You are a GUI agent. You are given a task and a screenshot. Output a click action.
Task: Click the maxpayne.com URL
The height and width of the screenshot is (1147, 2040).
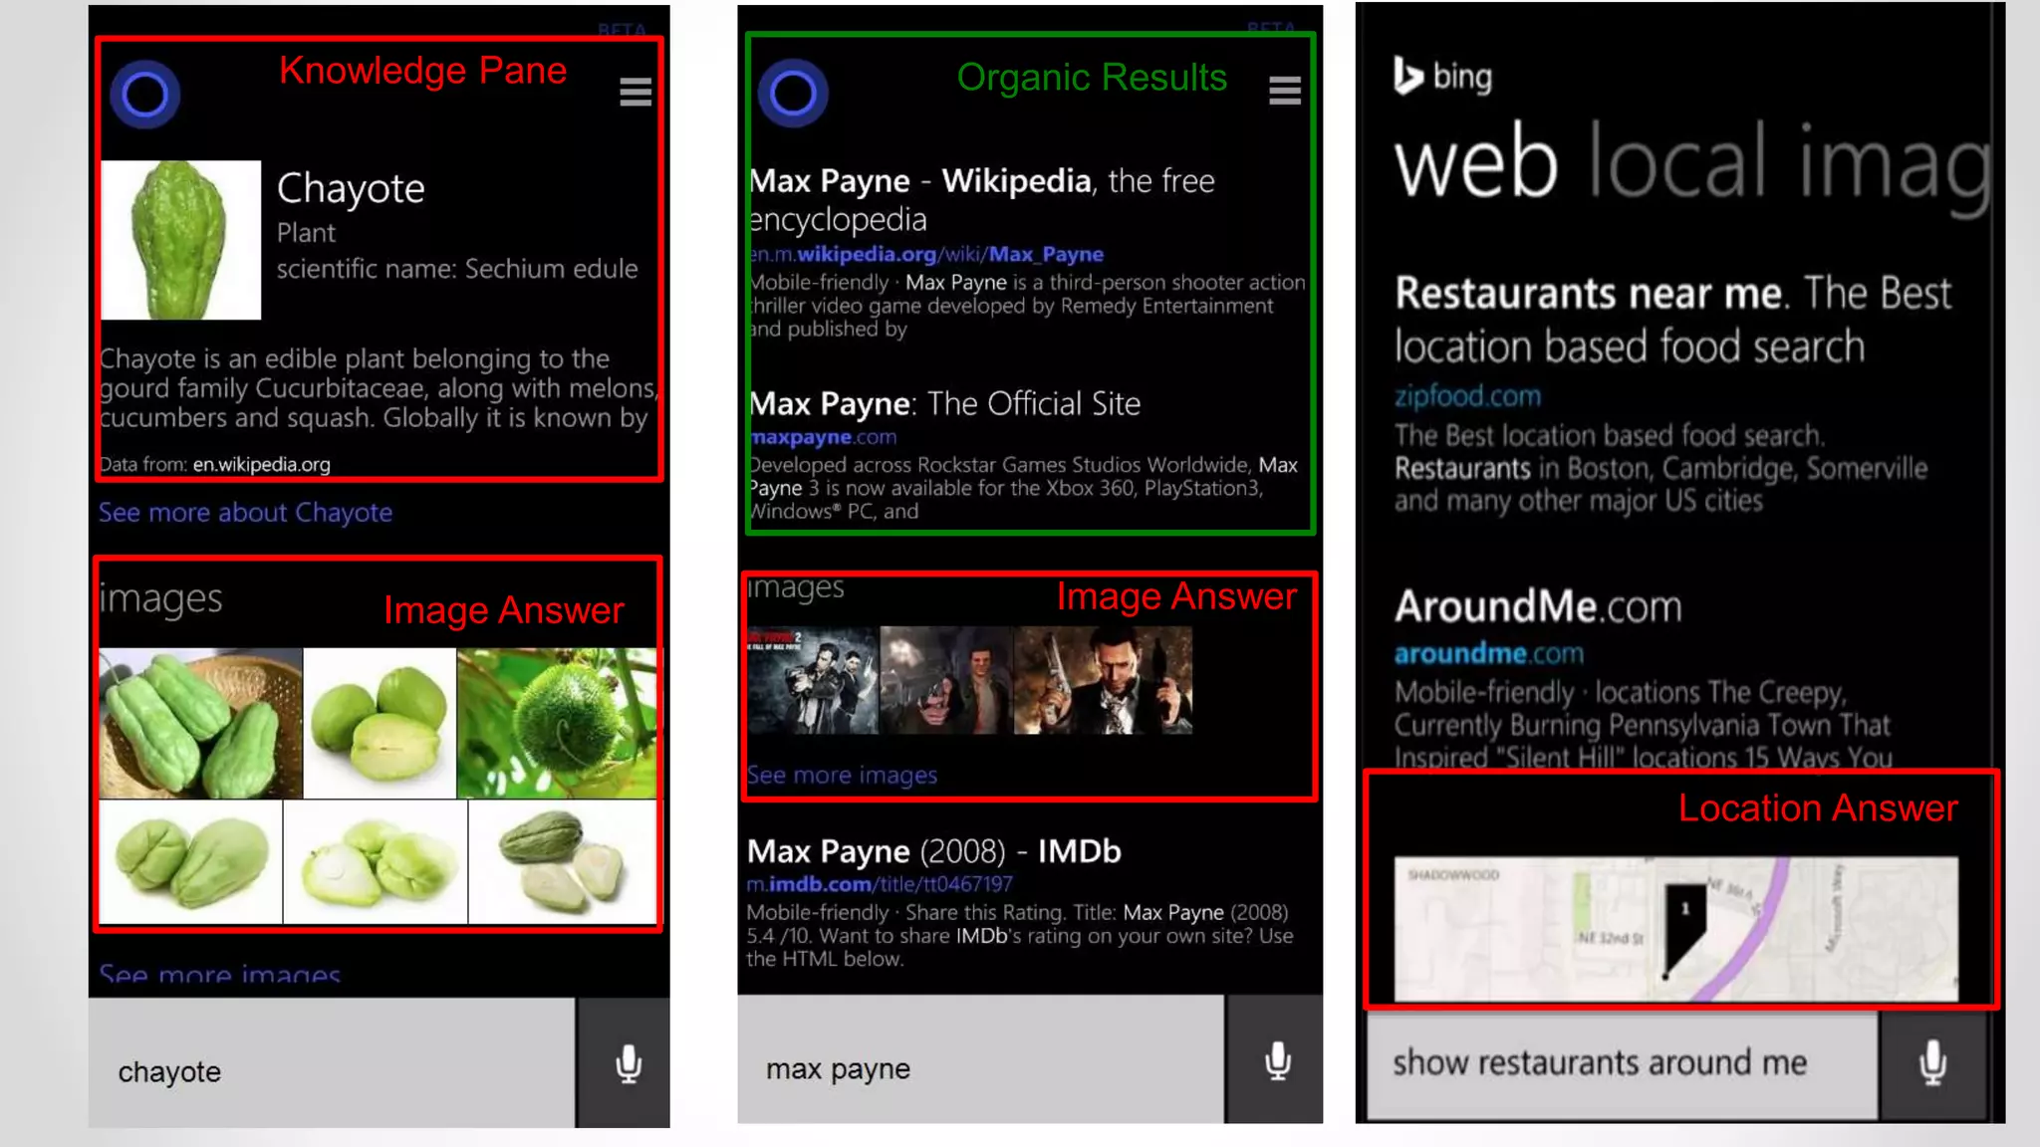pyautogui.click(x=823, y=437)
